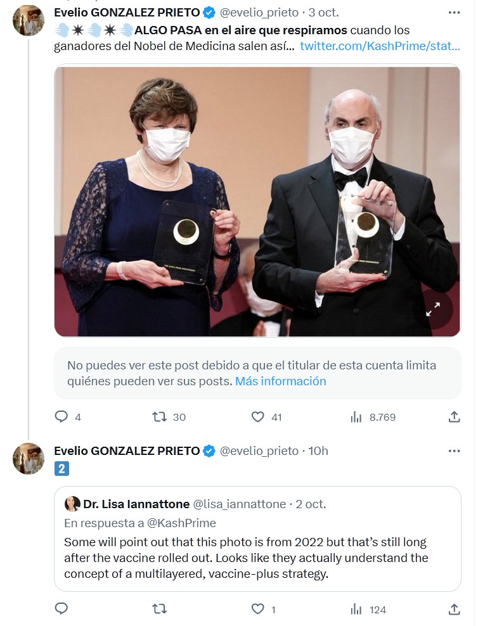The image size is (478, 626).
Task: Expand the masked laureates photo fullscreen
Action: (434, 309)
